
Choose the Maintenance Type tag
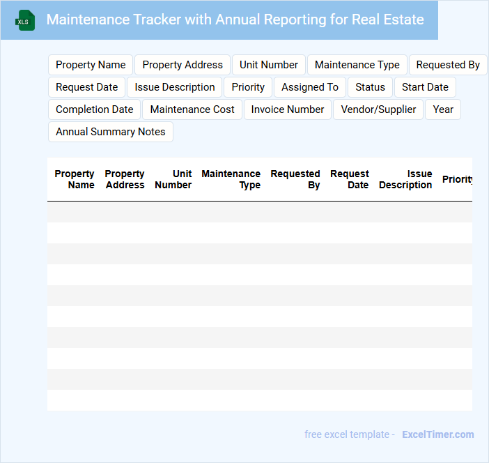point(357,65)
